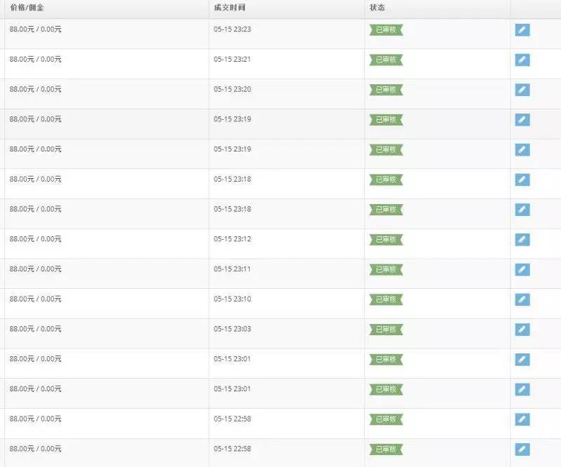Click the edit pencil icon for the 05-15 23:23 row
561x467 pixels.
[522, 30]
